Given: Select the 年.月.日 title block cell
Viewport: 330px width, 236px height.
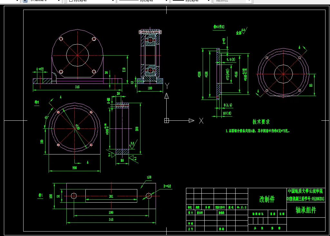Looking at the screenshot, I should [x=242, y=207].
